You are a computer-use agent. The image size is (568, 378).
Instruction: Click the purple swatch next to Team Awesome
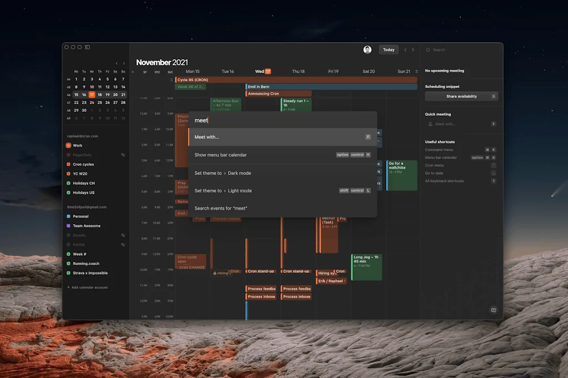point(68,226)
